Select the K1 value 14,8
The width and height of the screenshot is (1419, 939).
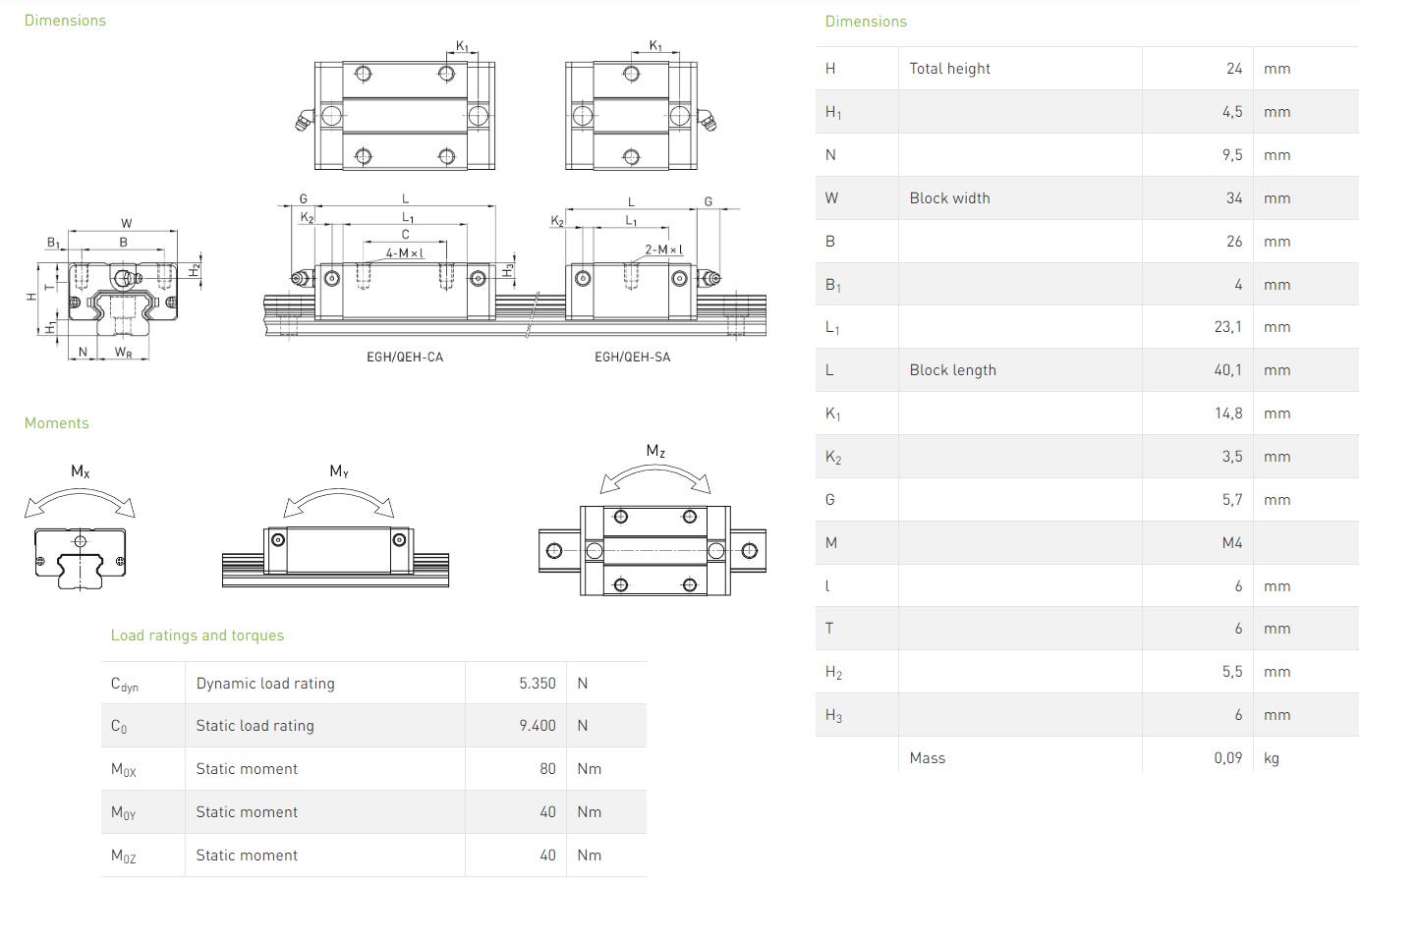[x=1228, y=414]
